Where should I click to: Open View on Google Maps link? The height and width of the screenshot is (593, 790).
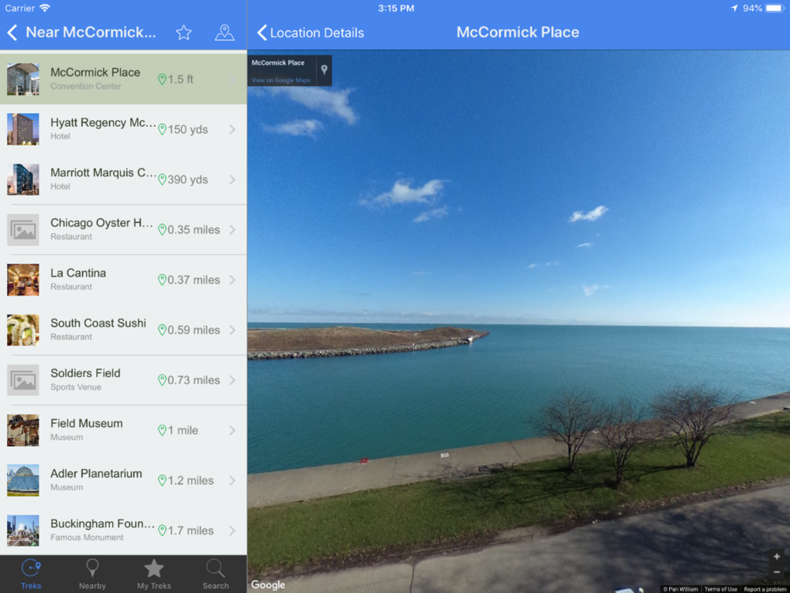[281, 80]
